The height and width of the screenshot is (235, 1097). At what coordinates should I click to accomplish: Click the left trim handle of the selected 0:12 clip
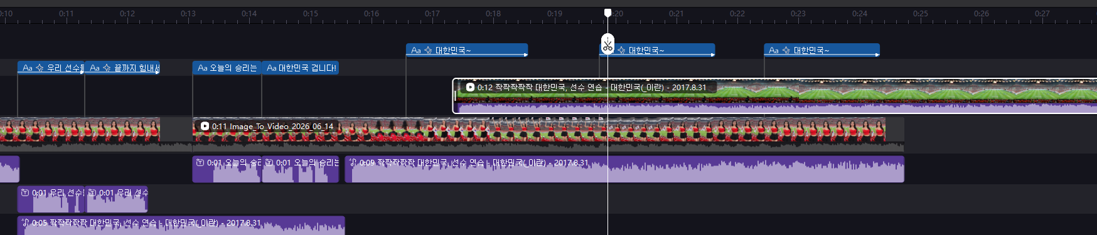tap(455, 96)
